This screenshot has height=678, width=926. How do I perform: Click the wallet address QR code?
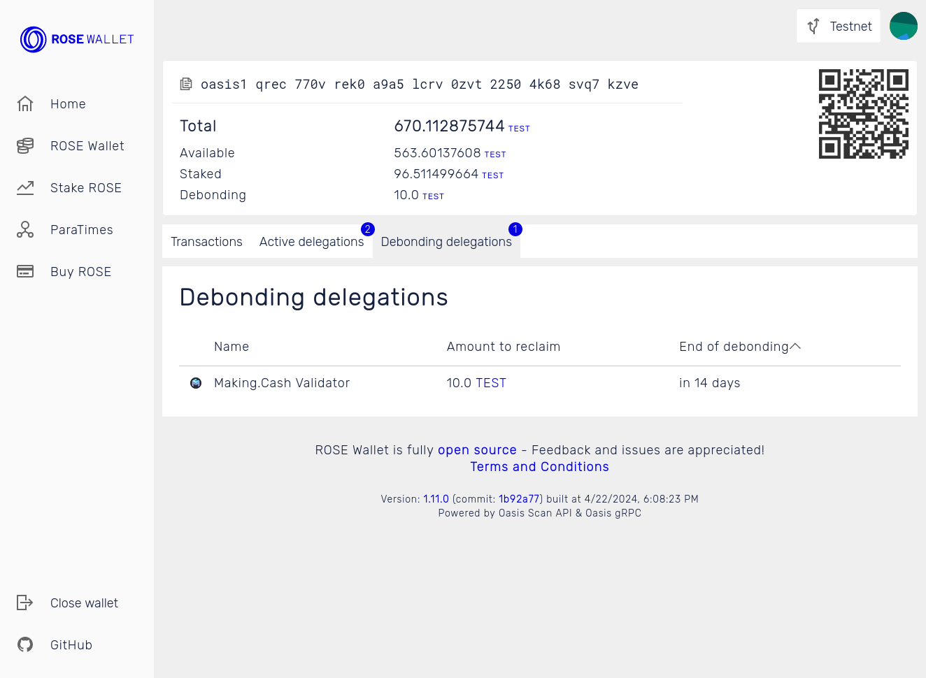click(x=864, y=113)
